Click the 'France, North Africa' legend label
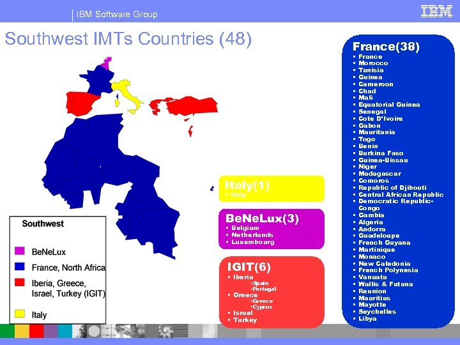This screenshot has height=345, width=460. click(x=68, y=268)
